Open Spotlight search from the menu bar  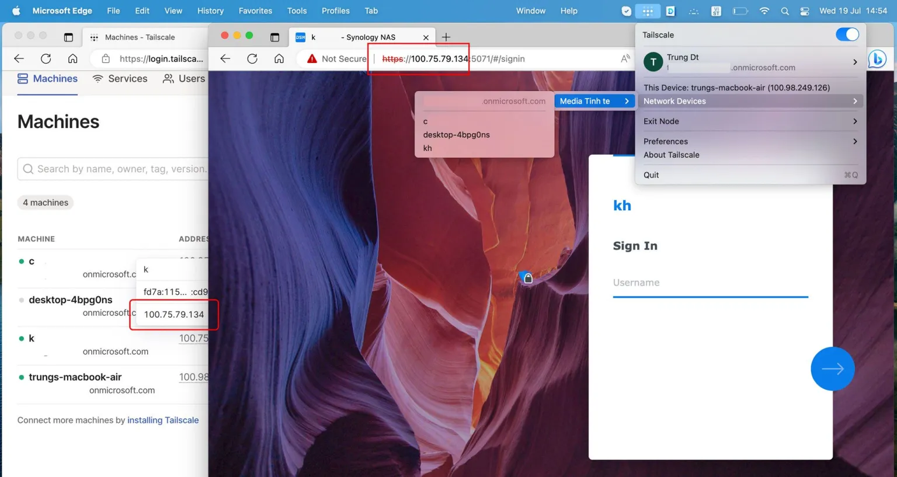click(785, 11)
